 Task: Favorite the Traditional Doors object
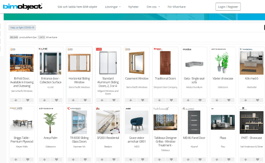pyautogui.click(x=171, y=100)
